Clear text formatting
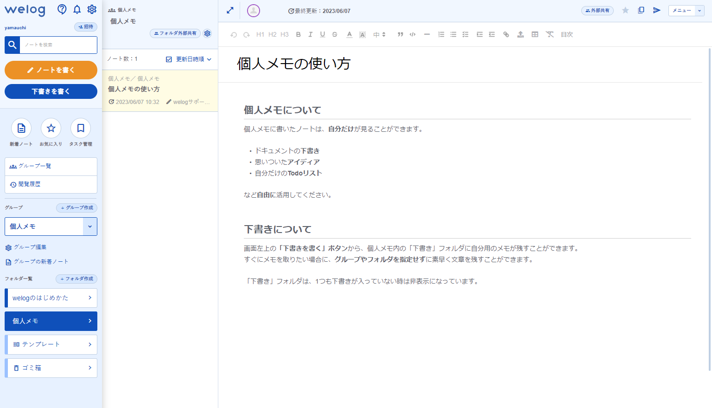The height and width of the screenshot is (408, 712). (x=550, y=34)
